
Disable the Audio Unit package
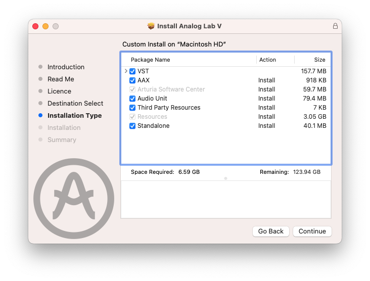coord(132,99)
